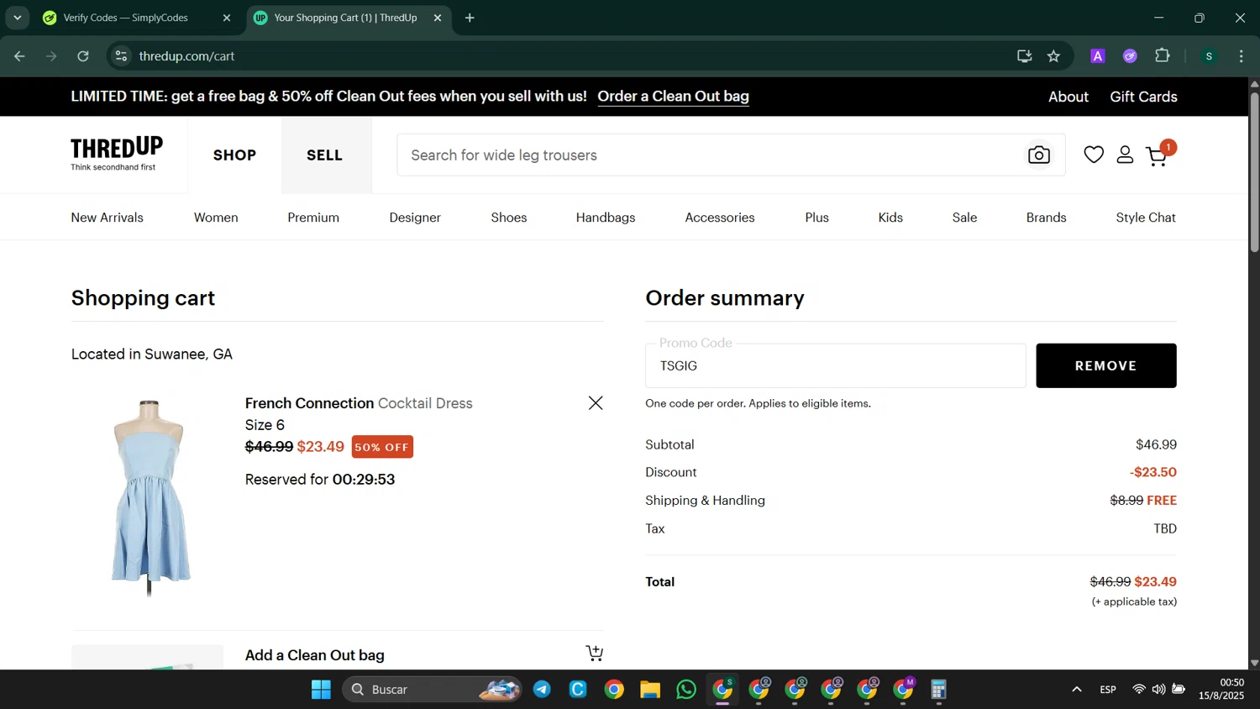1260x709 pixels.
Task: Open Windows Start menu
Action: 321,690
